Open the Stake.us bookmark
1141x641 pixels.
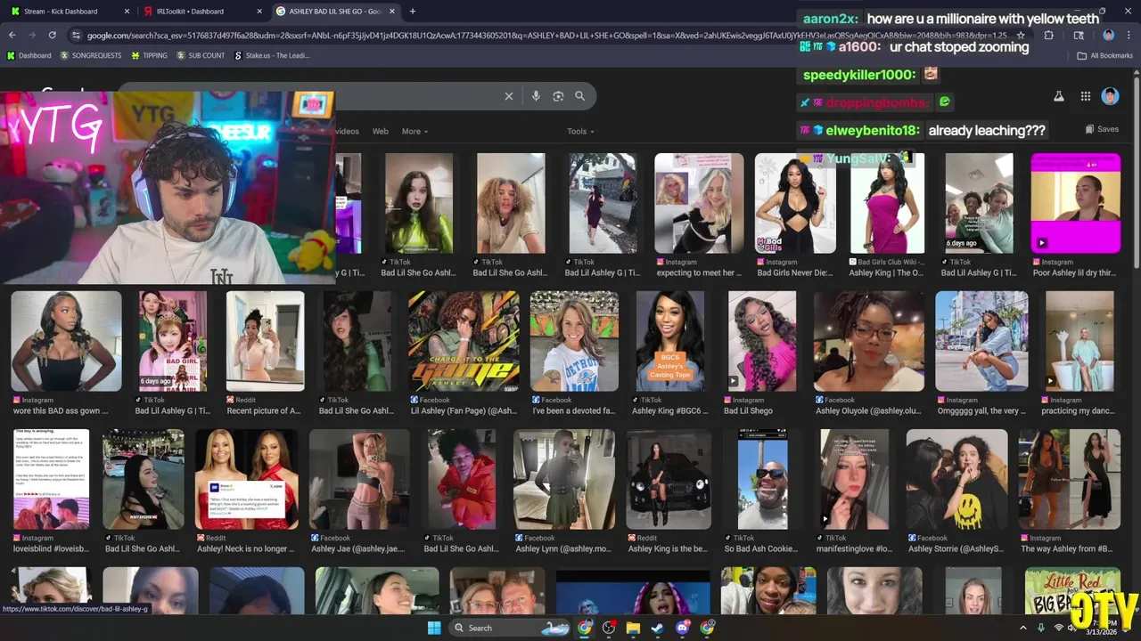pos(272,55)
